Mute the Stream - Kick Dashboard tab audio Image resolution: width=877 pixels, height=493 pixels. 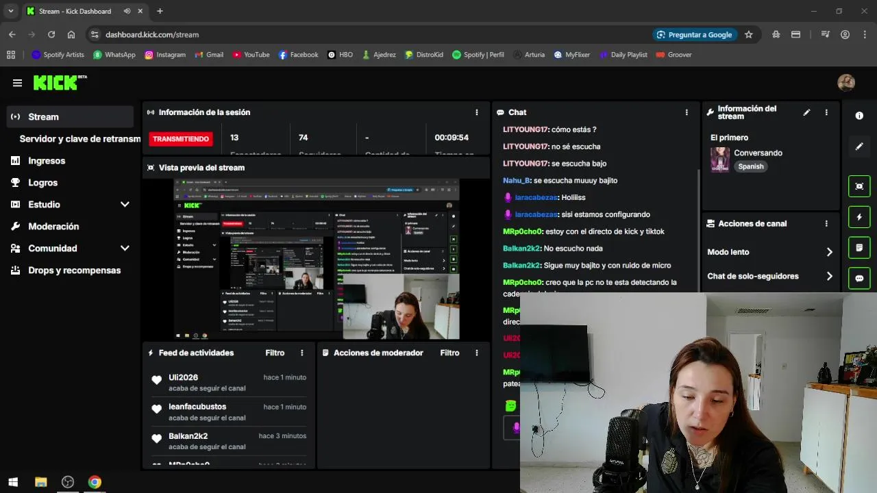pyautogui.click(x=127, y=11)
